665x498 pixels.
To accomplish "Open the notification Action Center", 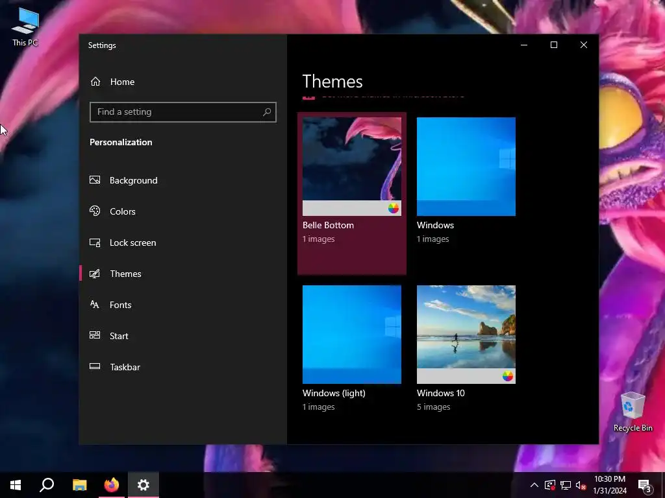I will [x=645, y=485].
